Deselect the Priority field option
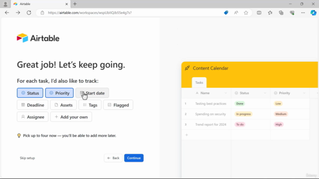Screen dimensions: 319x179 [x=59, y=93]
